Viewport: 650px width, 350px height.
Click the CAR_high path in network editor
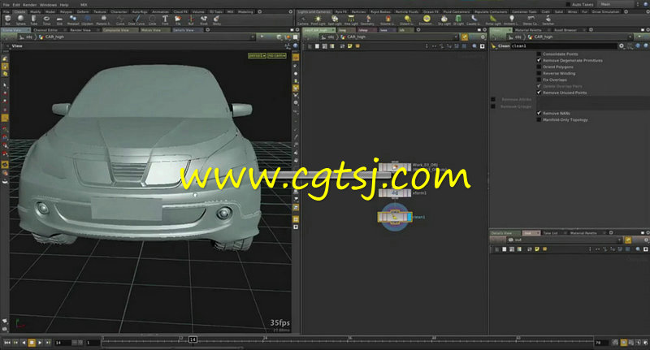tap(356, 37)
